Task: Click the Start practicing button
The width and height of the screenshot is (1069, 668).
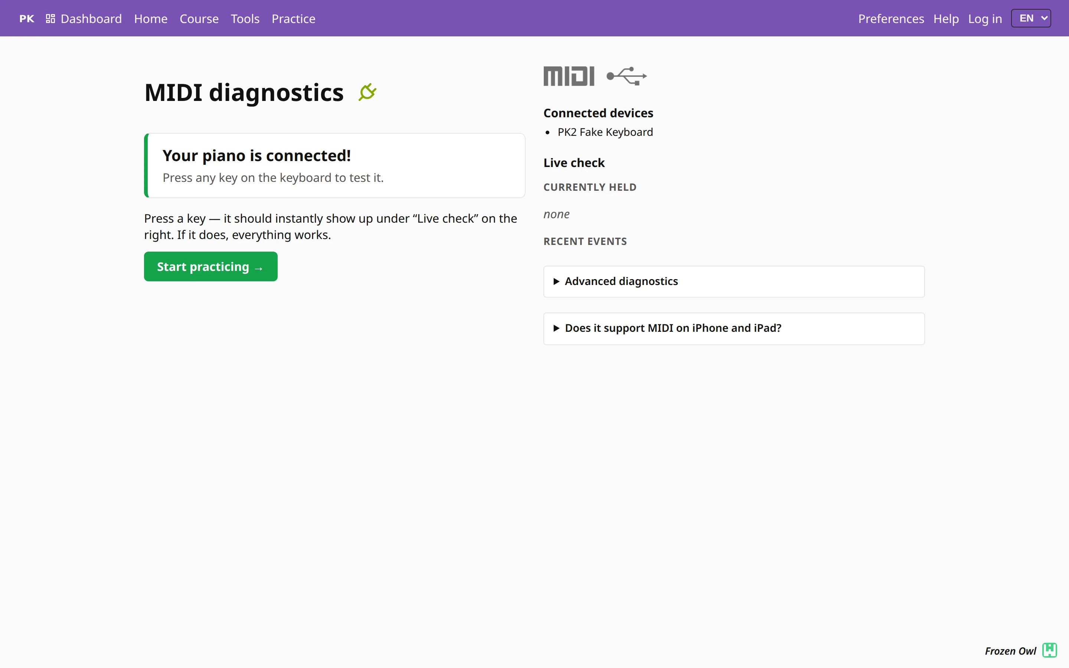Action: click(x=211, y=266)
